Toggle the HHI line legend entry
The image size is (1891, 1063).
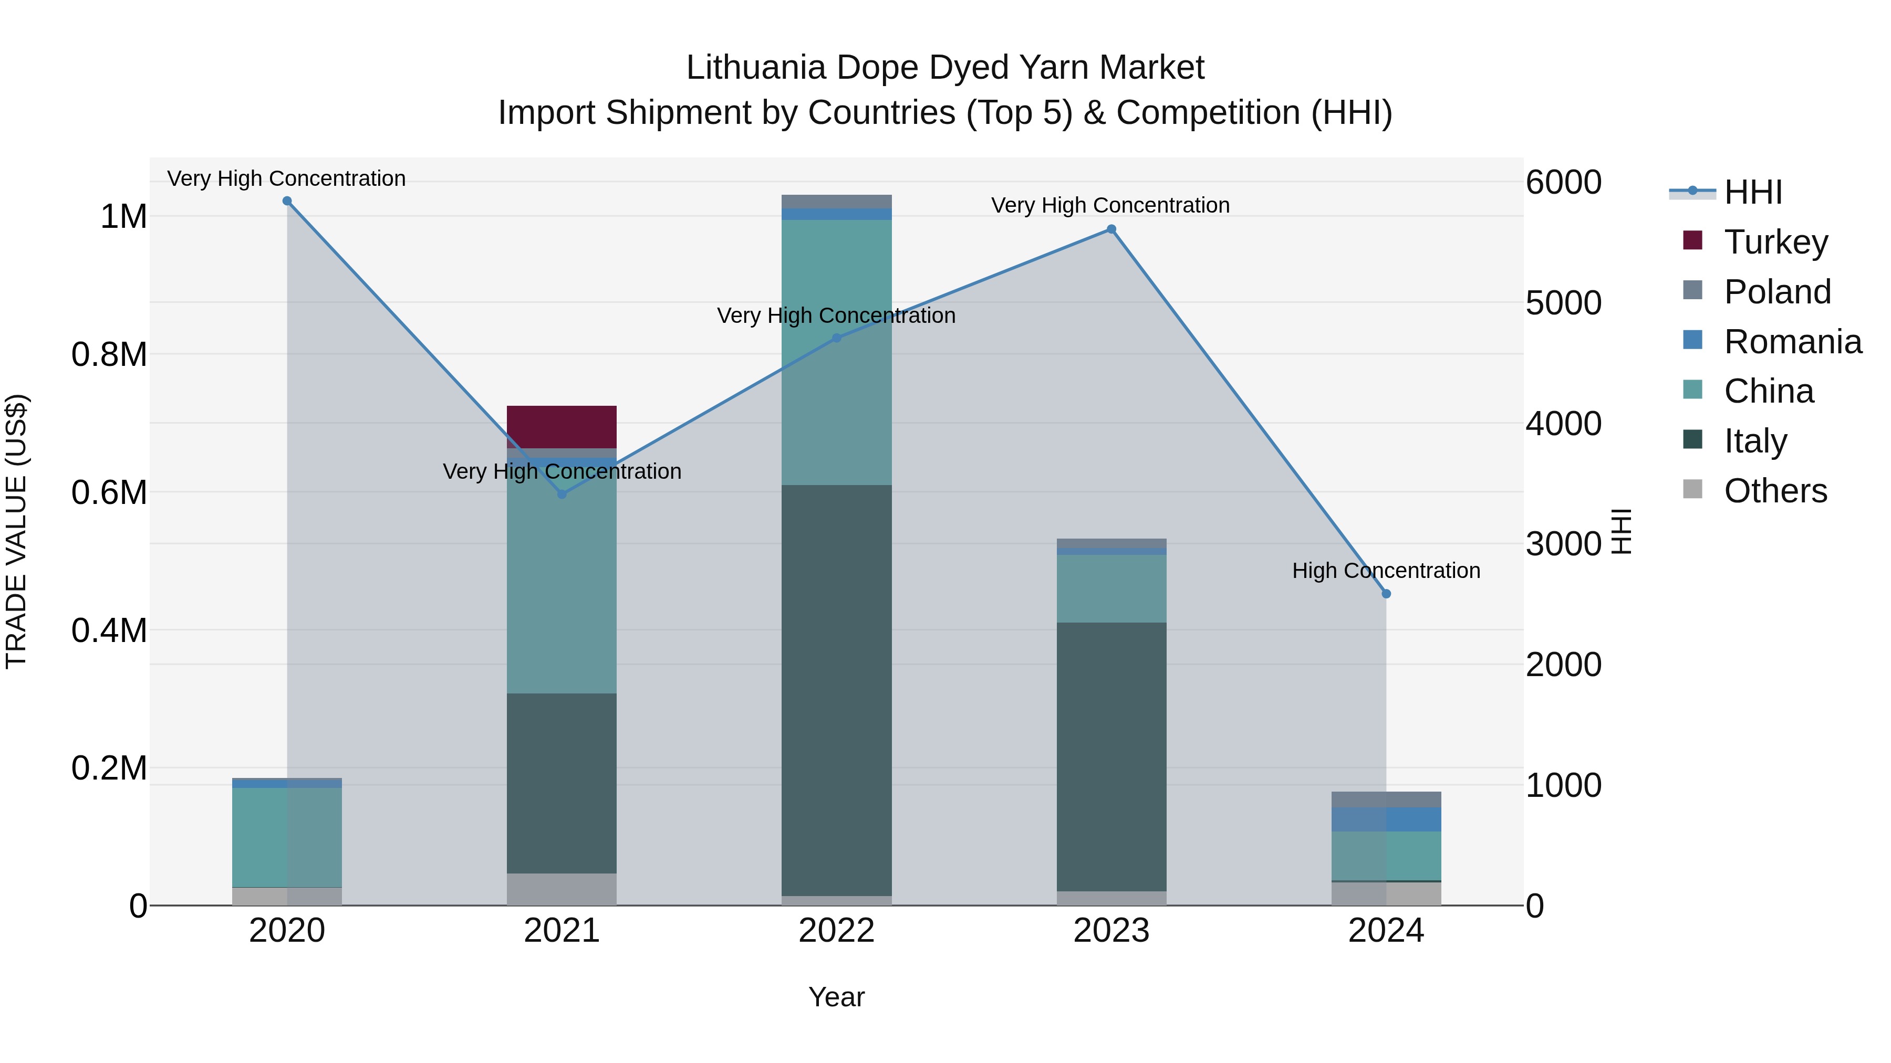[1726, 192]
